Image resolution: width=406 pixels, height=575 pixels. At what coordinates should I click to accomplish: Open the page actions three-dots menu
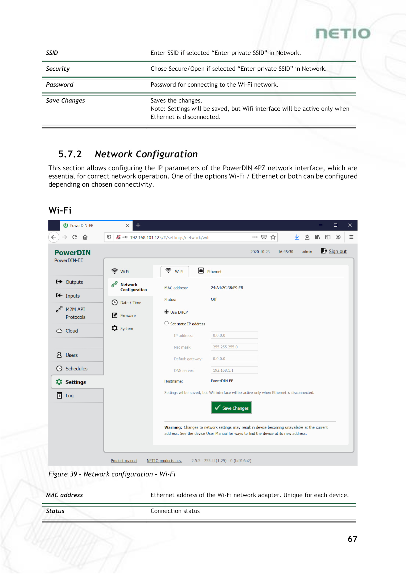255,237
